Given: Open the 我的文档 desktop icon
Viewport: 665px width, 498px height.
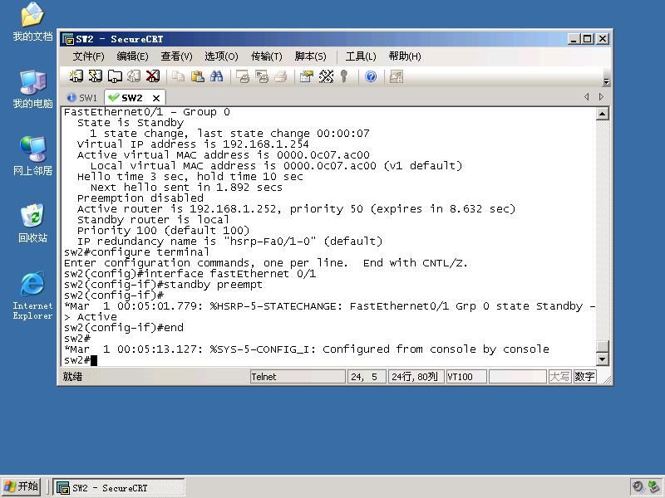Looking at the screenshot, I should click(x=32, y=22).
